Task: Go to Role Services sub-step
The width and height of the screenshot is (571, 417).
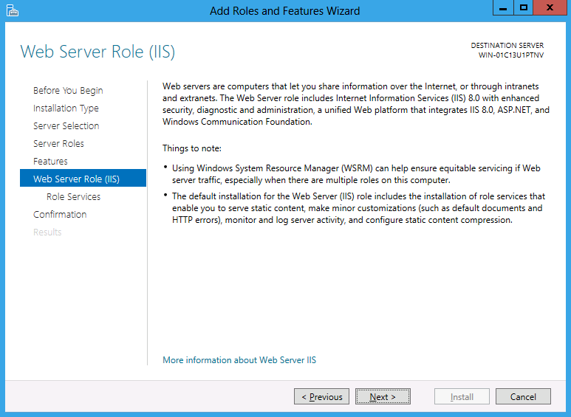Action: coord(74,197)
